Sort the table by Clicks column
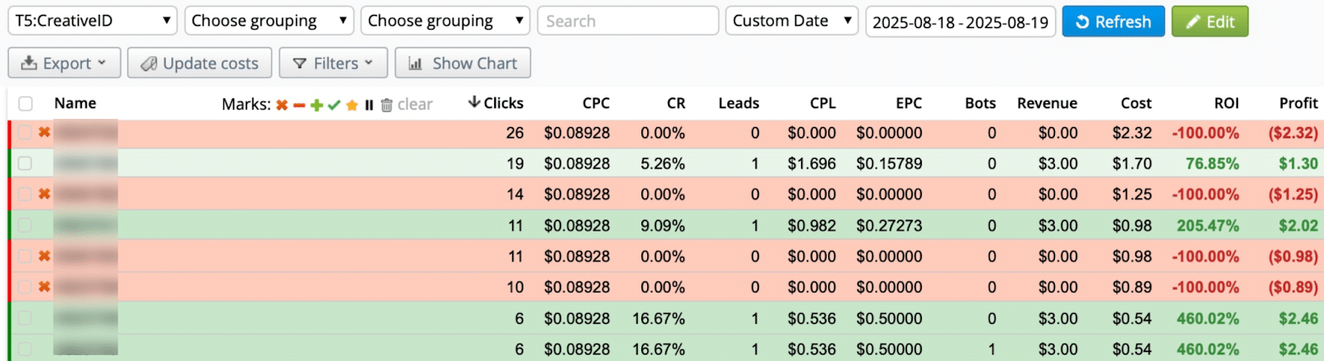This screenshot has height=361, width=1324. 496,103
